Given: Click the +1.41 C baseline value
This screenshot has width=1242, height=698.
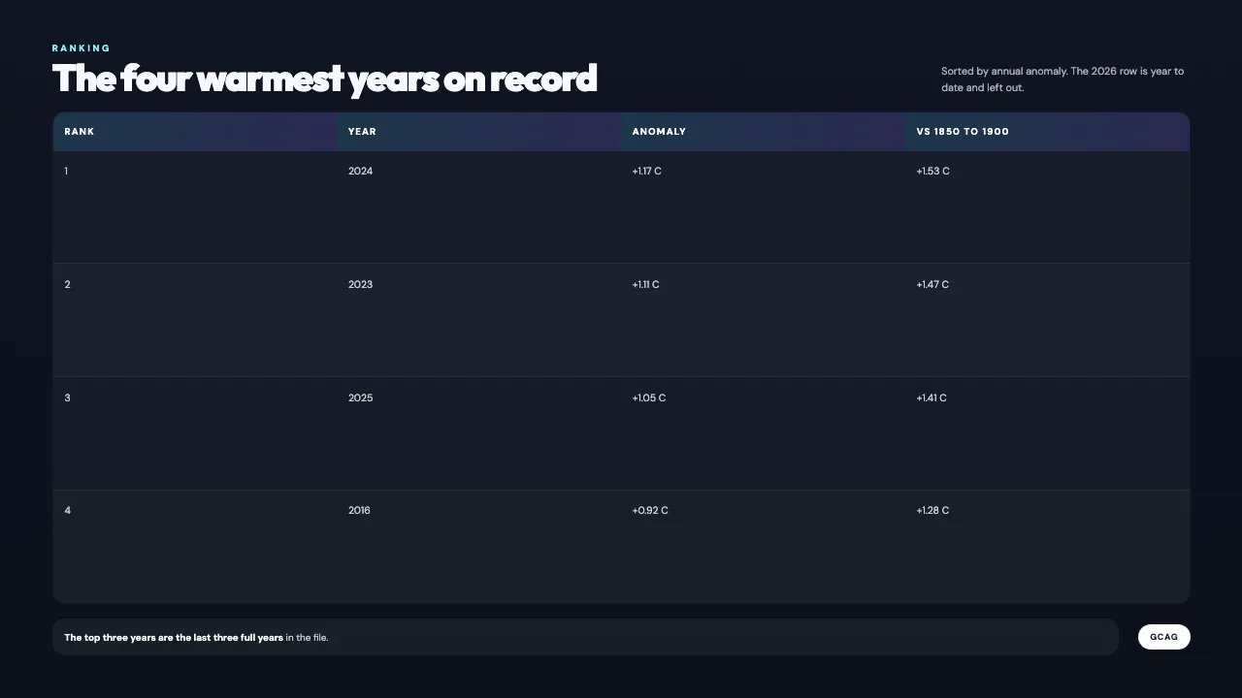Looking at the screenshot, I should 931,398.
